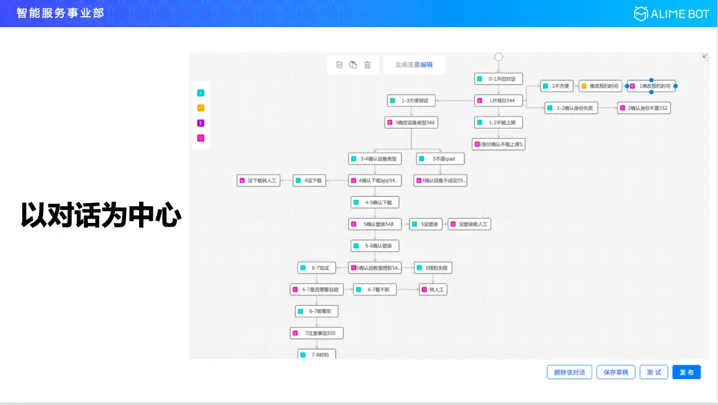The width and height of the screenshot is (718, 405).
Task: Select the 5没登录 node
Action: coord(426,224)
